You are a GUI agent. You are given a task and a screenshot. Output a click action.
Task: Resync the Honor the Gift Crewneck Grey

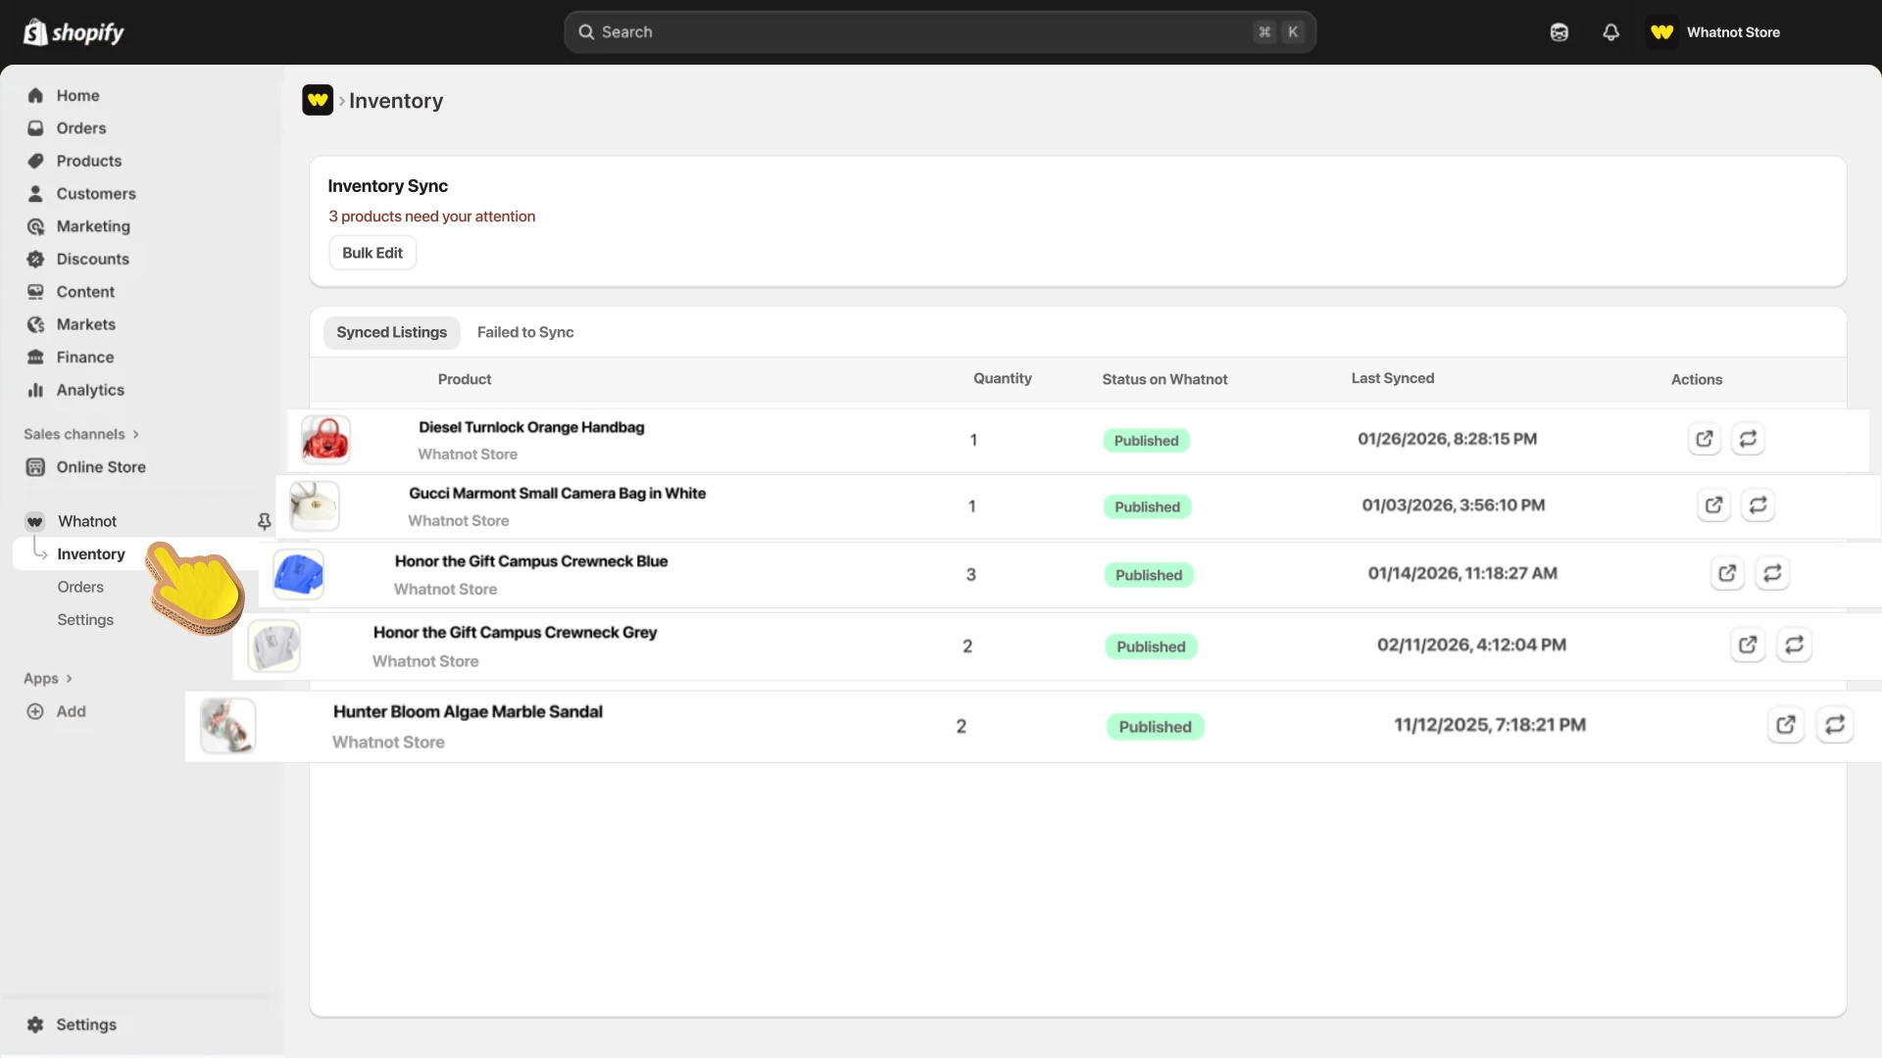(1794, 645)
